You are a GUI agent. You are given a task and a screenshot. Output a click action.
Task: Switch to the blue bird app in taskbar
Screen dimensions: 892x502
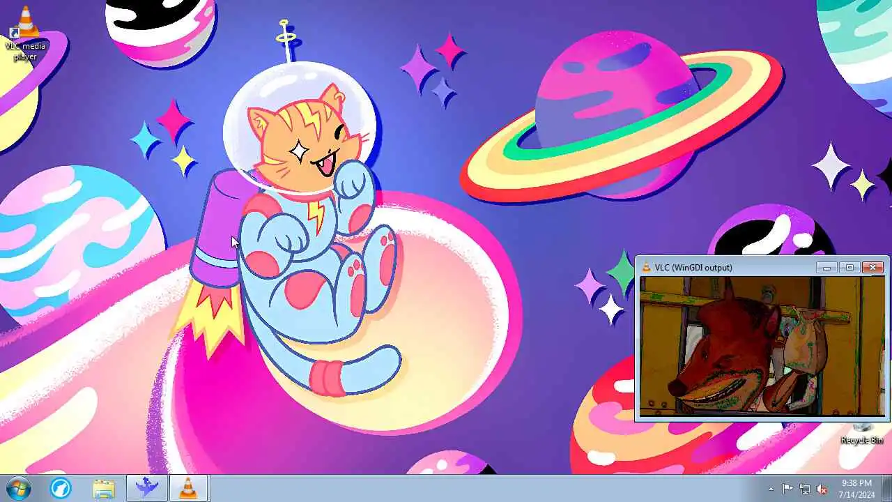coord(146,488)
